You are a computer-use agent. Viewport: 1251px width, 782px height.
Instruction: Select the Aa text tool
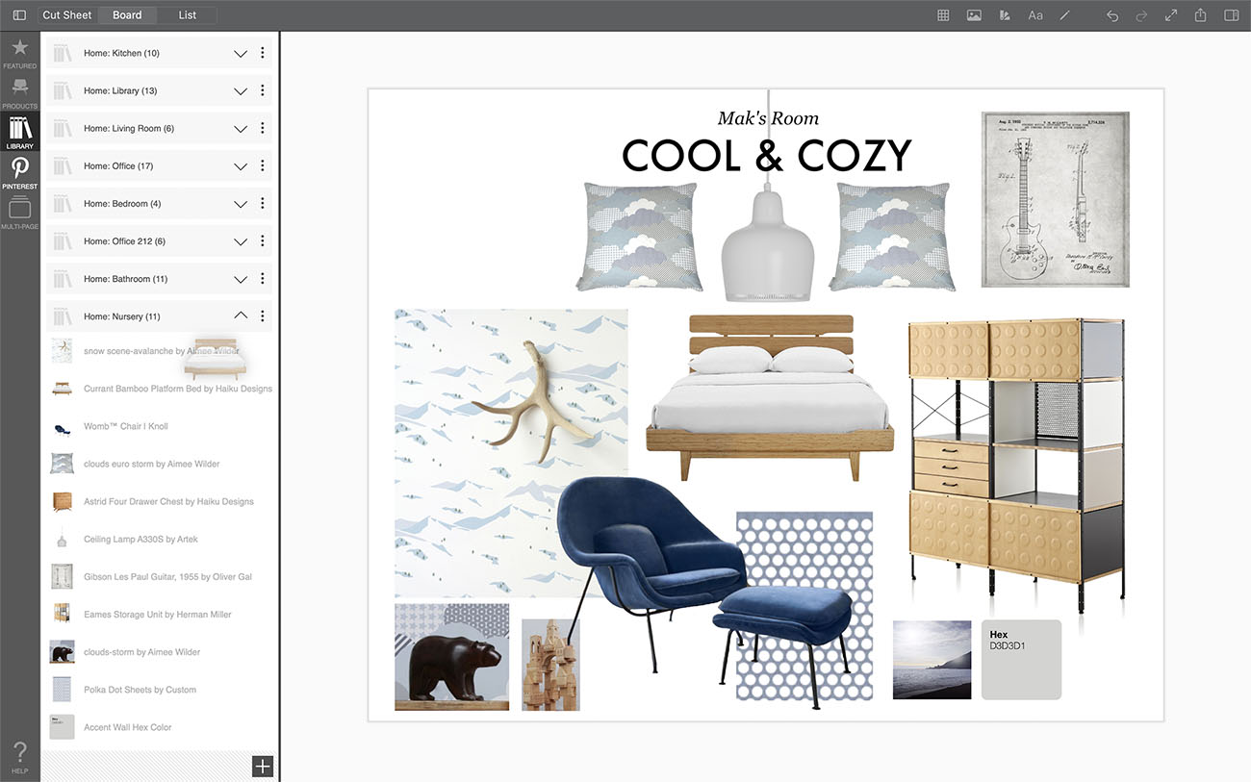tap(1035, 15)
